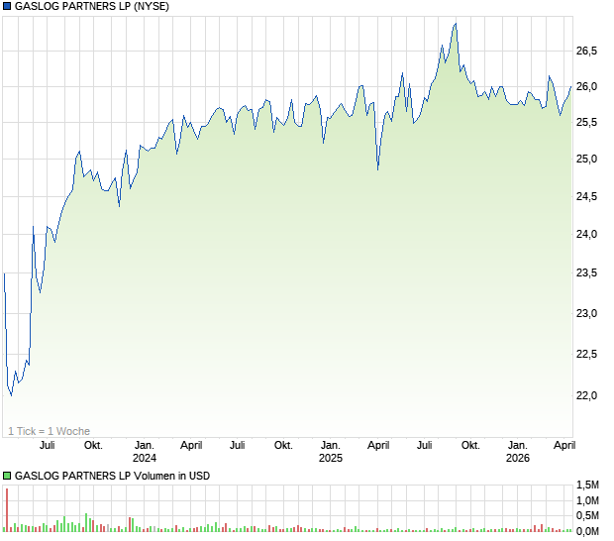Click the green Volumen legend square

pyautogui.click(x=7, y=476)
